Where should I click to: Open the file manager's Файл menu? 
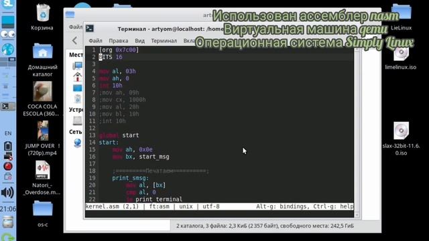pos(76,27)
